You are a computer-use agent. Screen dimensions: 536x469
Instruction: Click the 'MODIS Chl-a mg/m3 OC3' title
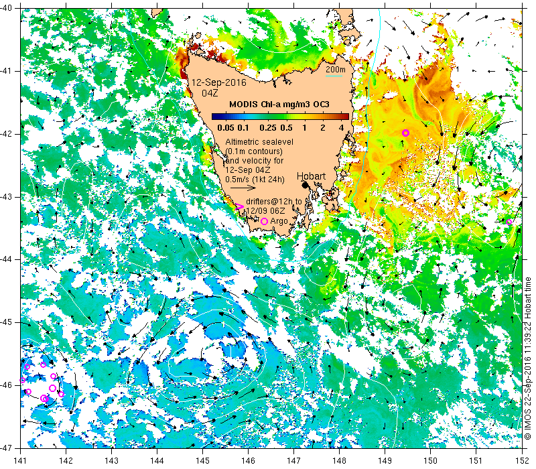(279, 105)
